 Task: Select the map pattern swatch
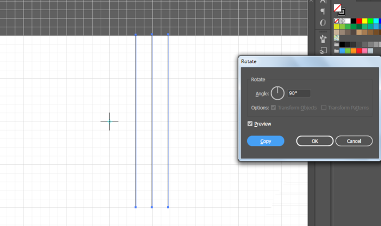coord(336,38)
